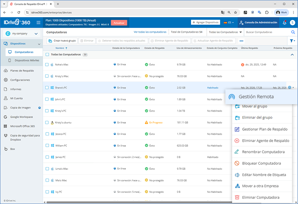Open the filter funnel icon

coord(292,41)
